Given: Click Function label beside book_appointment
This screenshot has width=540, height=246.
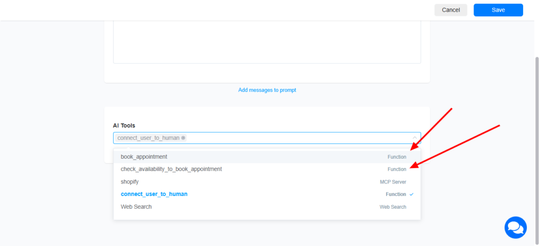Looking at the screenshot, I should [397, 157].
